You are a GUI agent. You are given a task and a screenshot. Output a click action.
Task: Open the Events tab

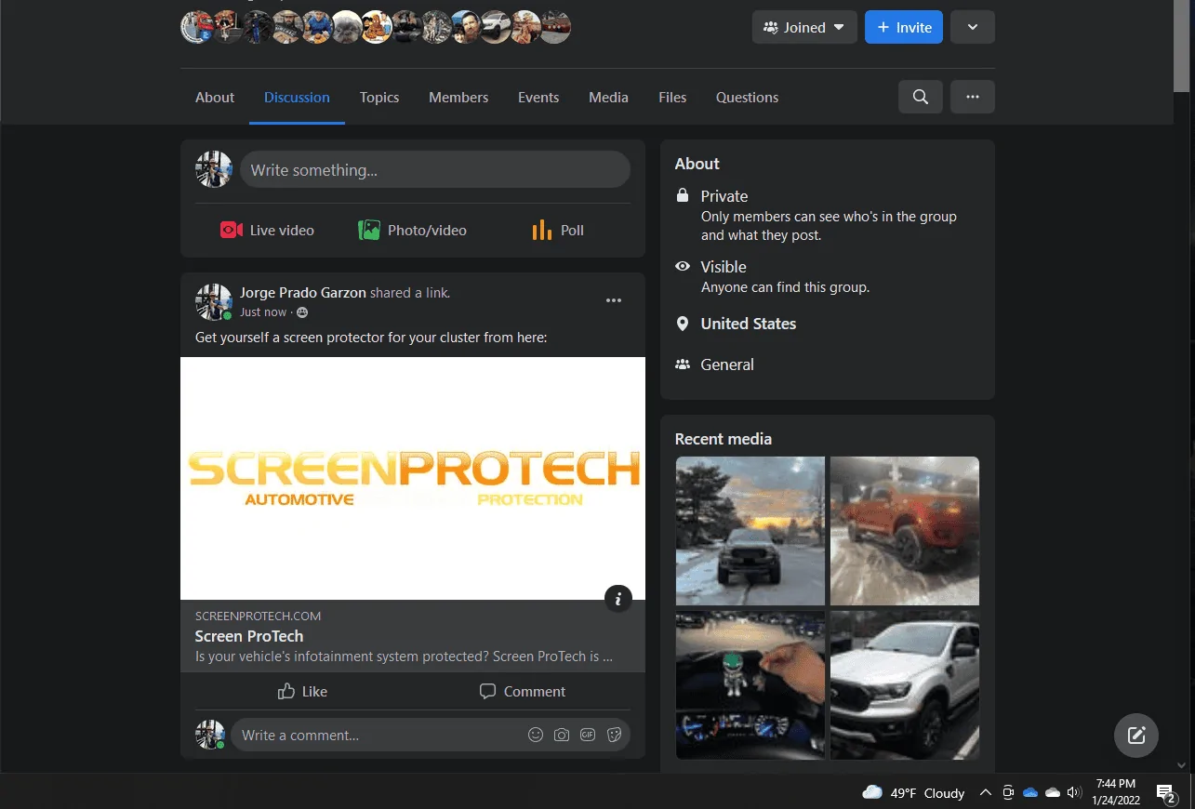[538, 97]
